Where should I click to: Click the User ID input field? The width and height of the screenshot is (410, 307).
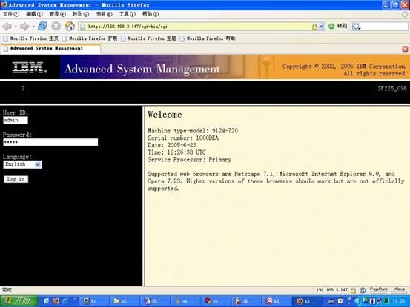pos(16,120)
